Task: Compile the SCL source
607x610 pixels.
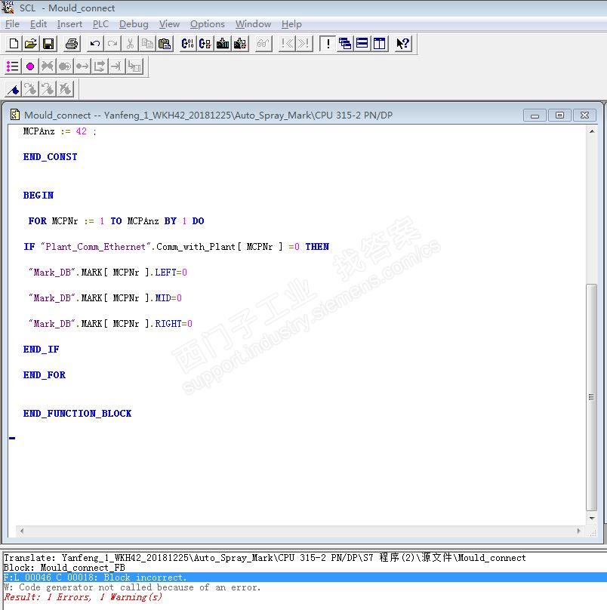Action: click(187, 44)
